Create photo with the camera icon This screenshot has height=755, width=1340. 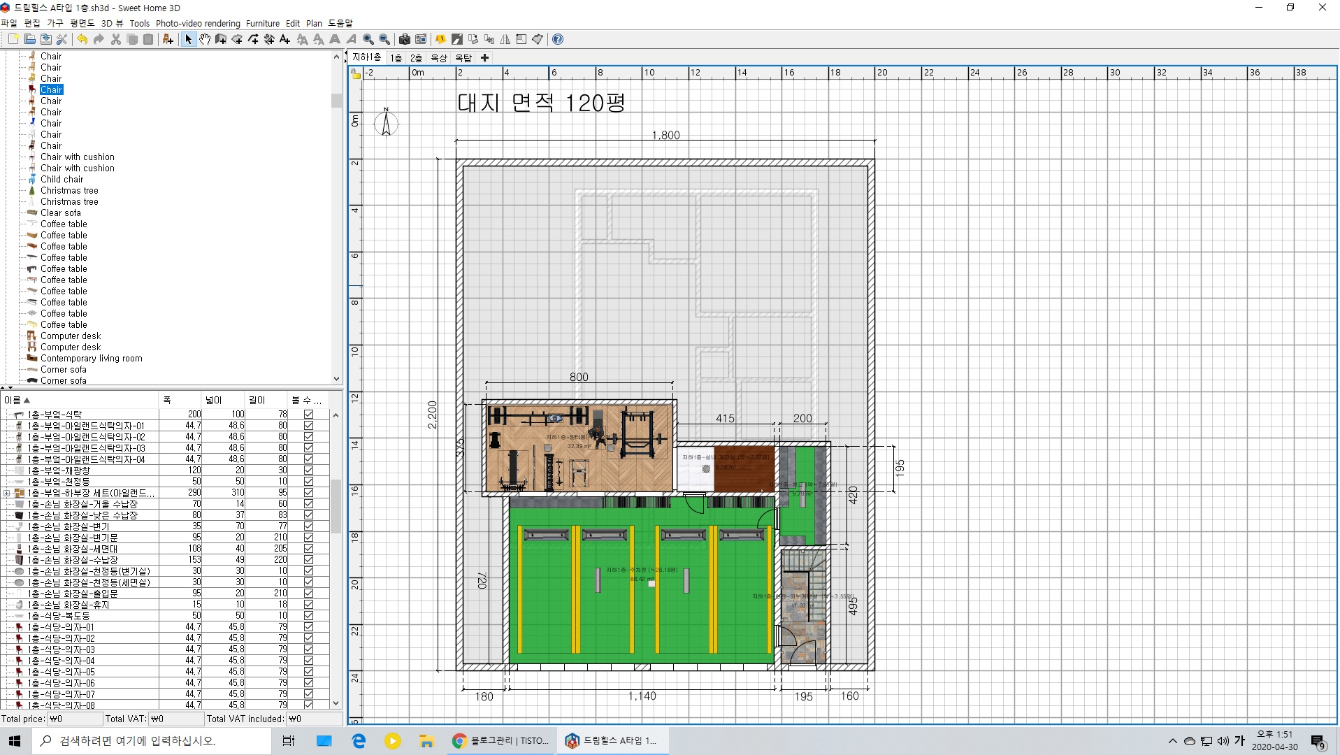tap(404, 39)
